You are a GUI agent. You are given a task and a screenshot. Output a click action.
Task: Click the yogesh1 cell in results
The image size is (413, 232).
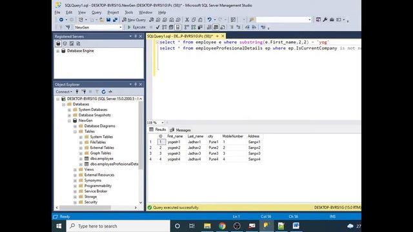coord(174,142)
